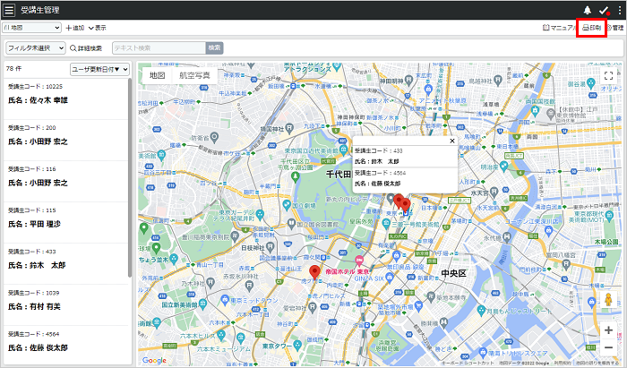Viewport: 627px width, 368px height.
Task: Click the Google logo on map
Action: (154, 361)
